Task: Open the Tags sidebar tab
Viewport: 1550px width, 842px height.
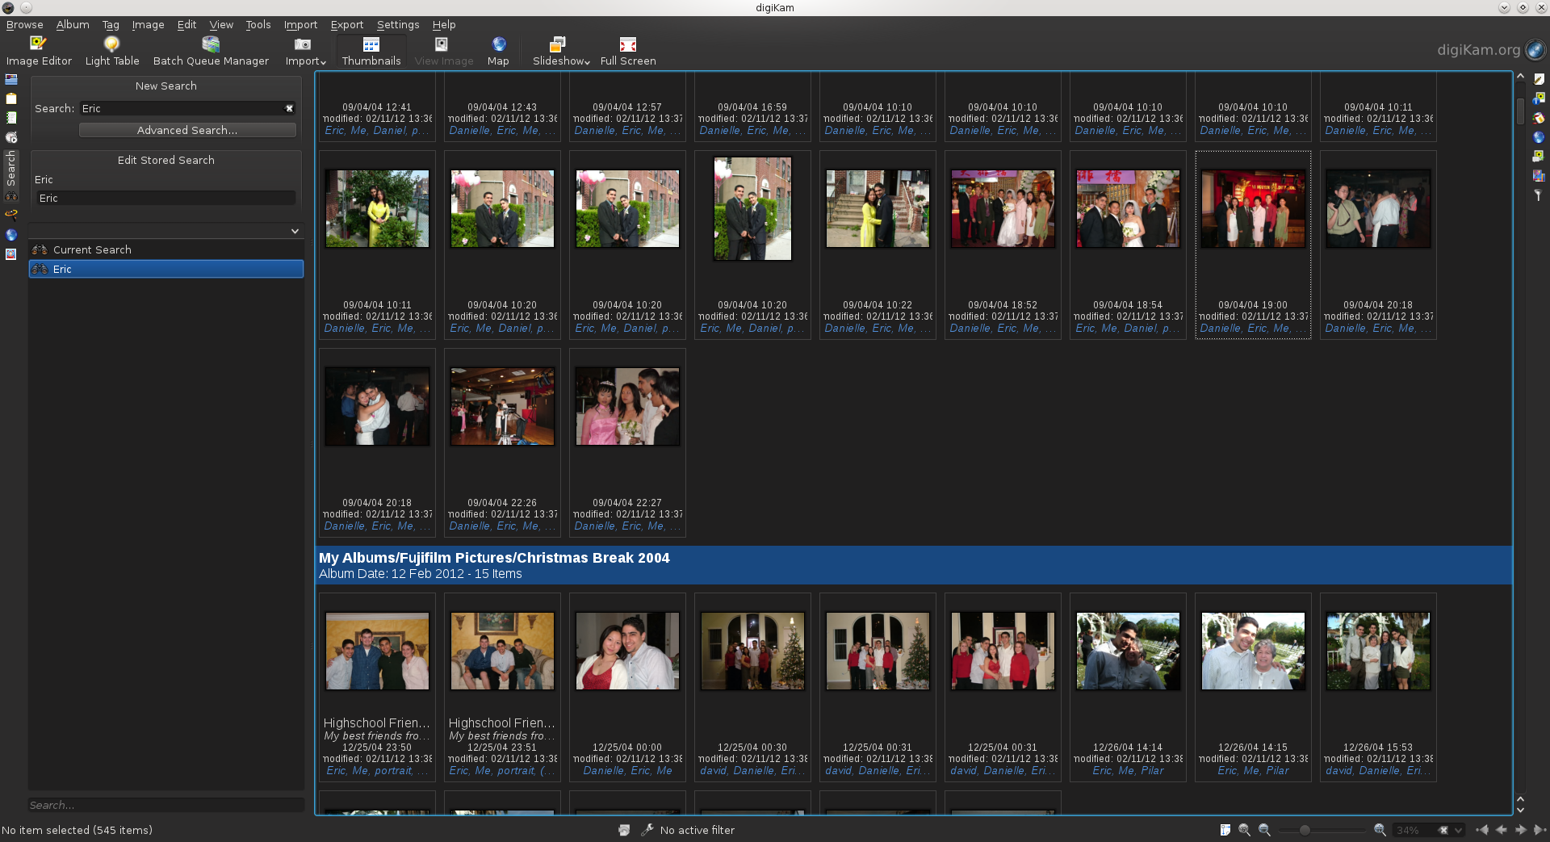Action: (11, 98)
